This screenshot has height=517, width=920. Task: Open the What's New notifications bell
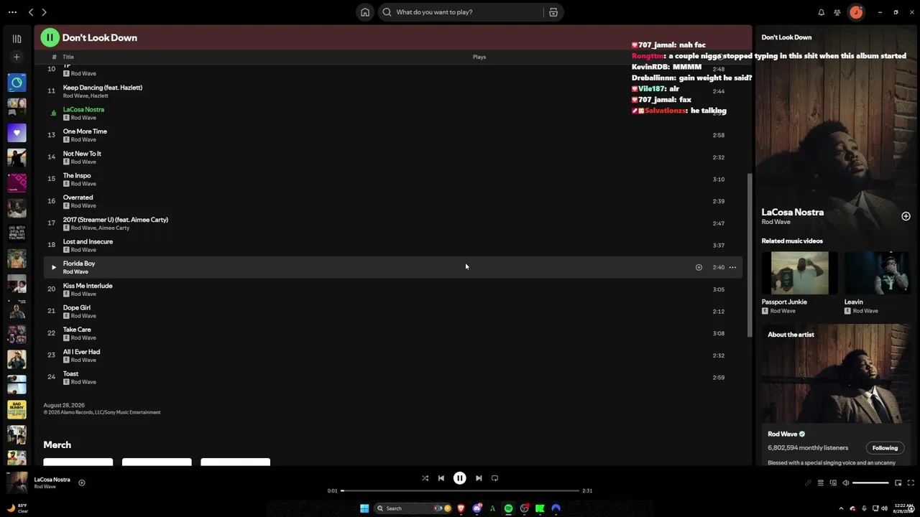click(822, 12)
